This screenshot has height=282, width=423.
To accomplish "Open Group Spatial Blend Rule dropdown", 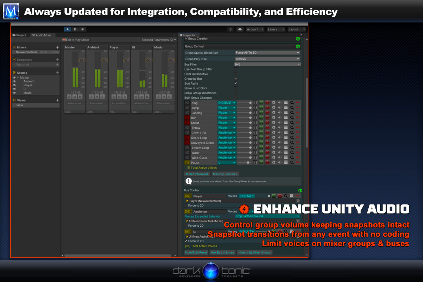I will [267, 53].
